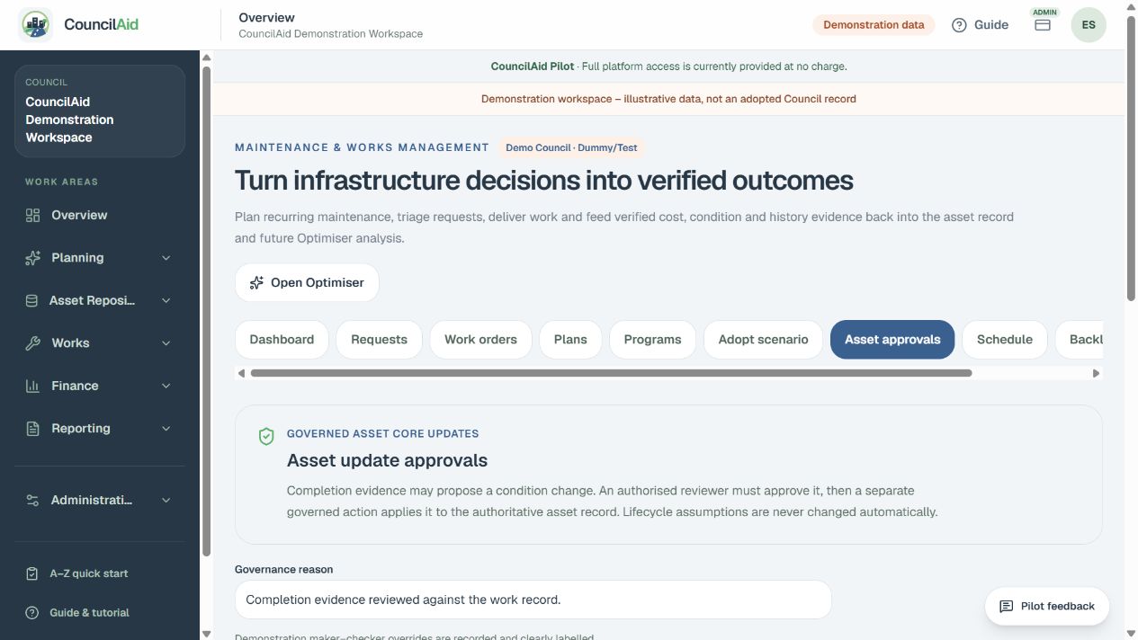The width and height of the screenshot is (1138, 640).
Task: Click the Works wrench icon
Action: pyautogui.click(x=33, y=343)
